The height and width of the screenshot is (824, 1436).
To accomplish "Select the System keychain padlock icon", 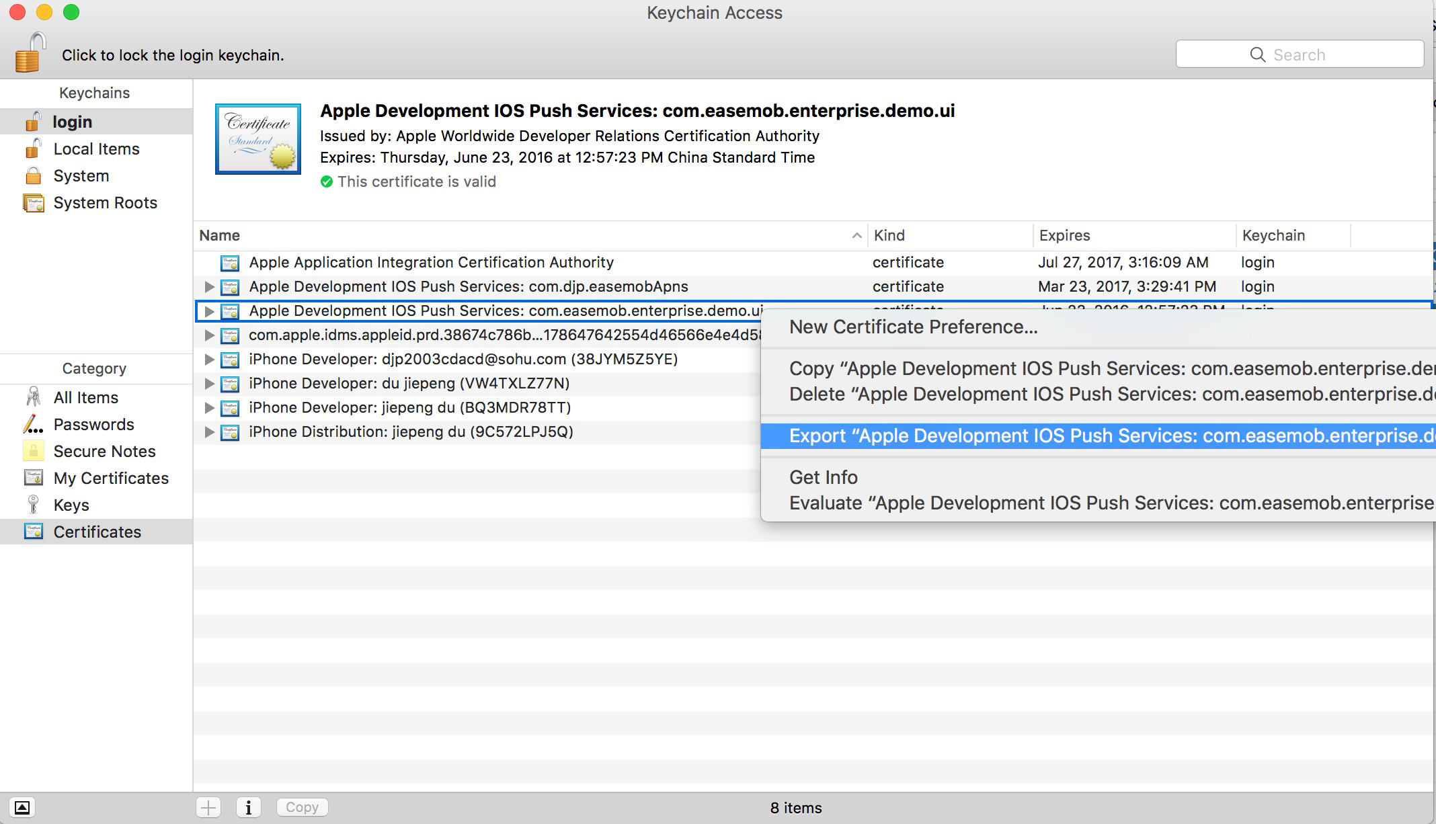I will 33,175.
